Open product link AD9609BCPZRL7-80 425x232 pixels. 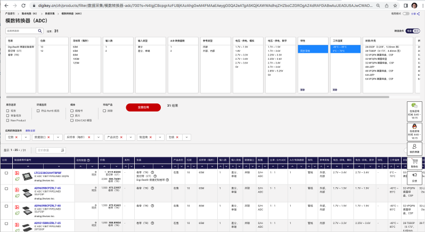[x=47, y=206]
